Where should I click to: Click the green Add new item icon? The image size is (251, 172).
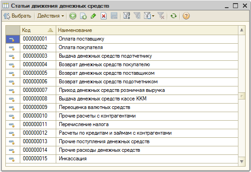click(x=73, y=16)
